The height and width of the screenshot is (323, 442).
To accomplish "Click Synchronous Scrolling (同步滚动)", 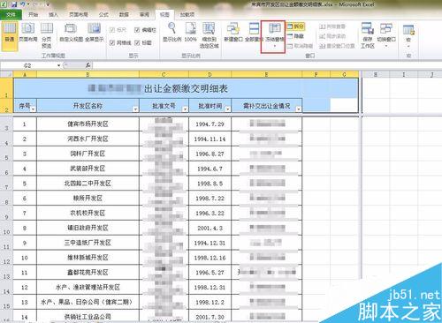I will (x=332, y=36).
